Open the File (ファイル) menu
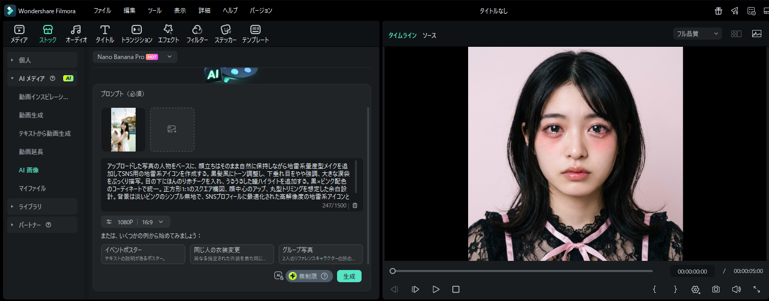 pyautogui.click(x=102, y=11)
